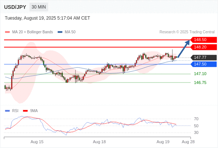This screenshot has height=148, width=218.
Task: Click the blue upward forecast arrow
Action: point(184,49)
